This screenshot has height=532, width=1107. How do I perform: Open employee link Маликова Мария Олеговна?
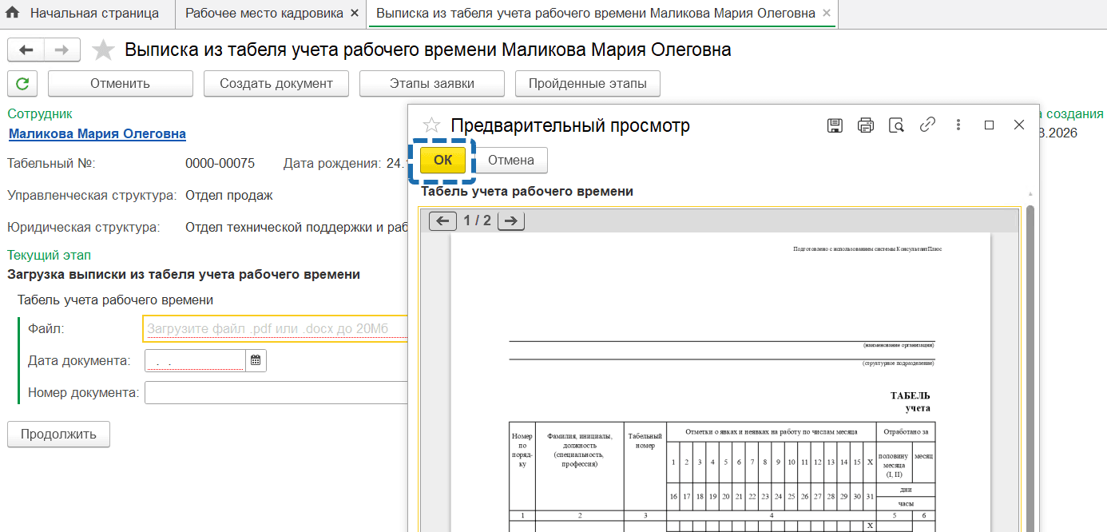[x=97, y=133]
